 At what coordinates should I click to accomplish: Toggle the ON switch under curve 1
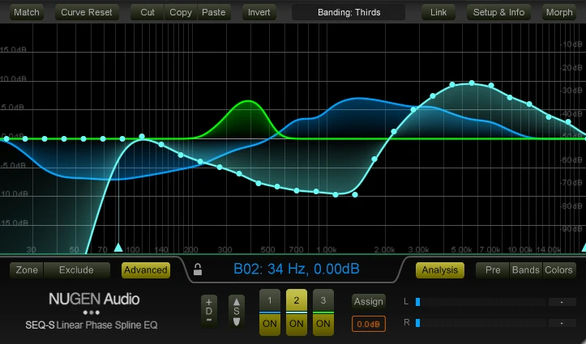pyautogui.click(x=270, y=324)
